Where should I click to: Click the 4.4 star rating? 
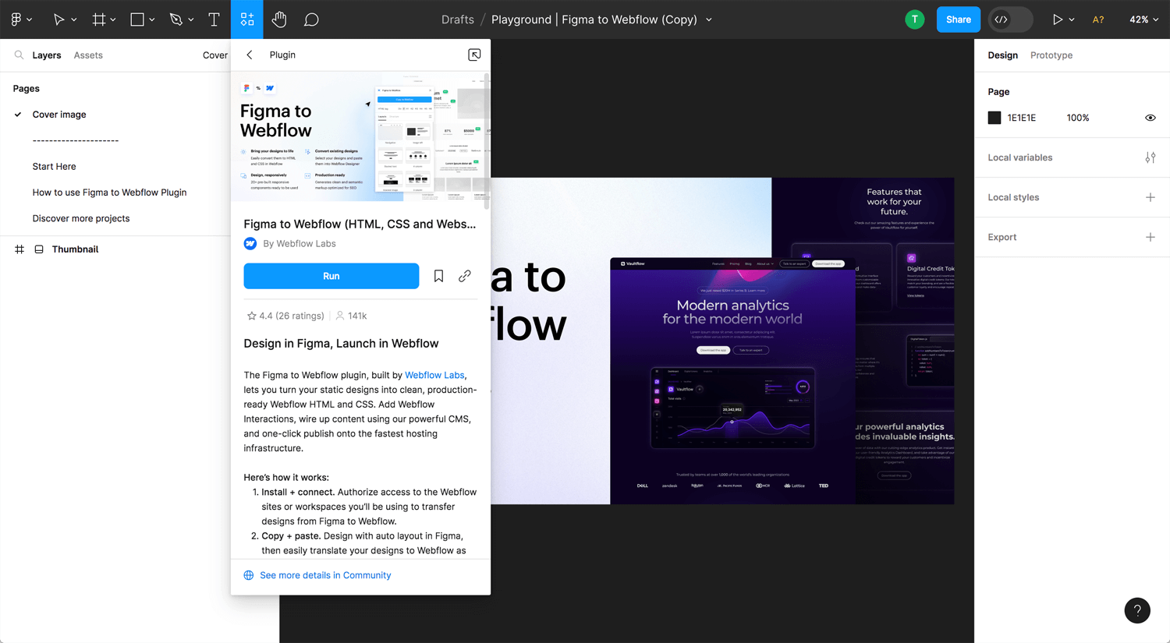coord(285,316)
